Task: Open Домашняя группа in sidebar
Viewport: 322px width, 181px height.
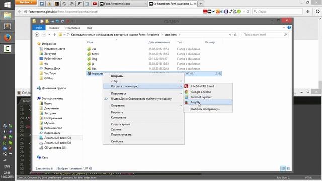Action: 54,88
